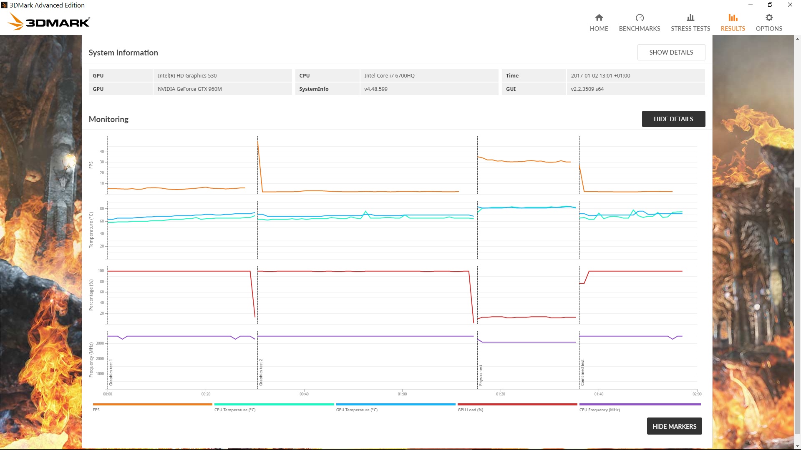Click the Benchmarks gauge icon

(640, 17)
